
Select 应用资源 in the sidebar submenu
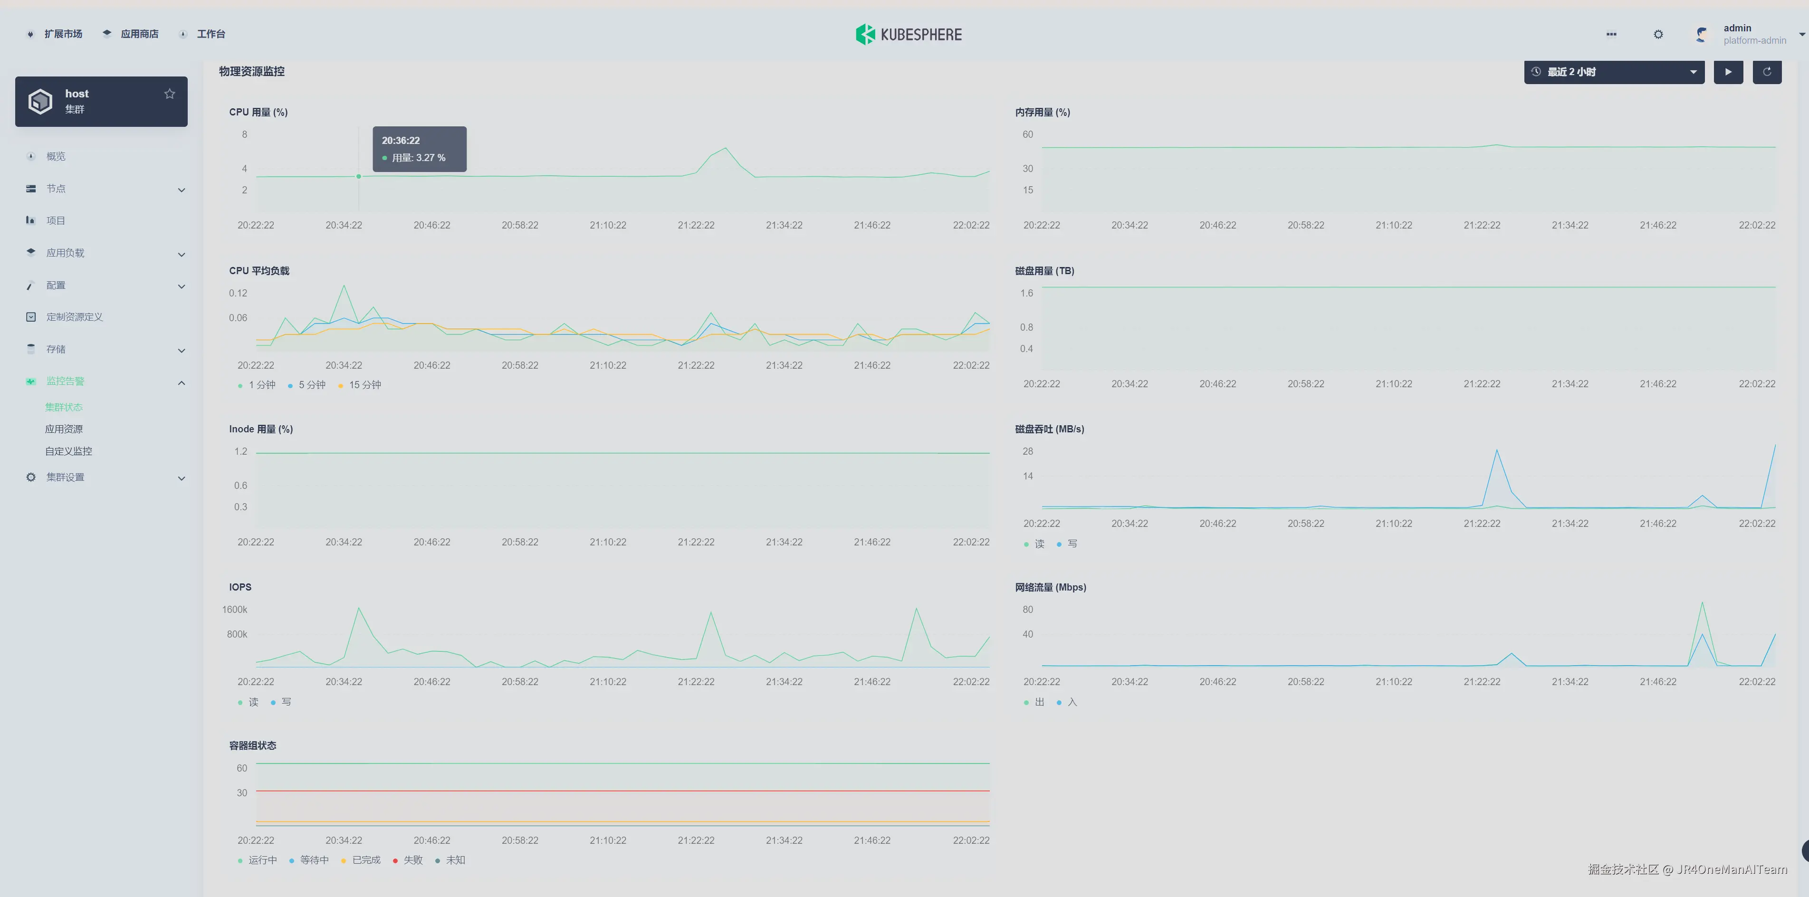coord(64,429)
